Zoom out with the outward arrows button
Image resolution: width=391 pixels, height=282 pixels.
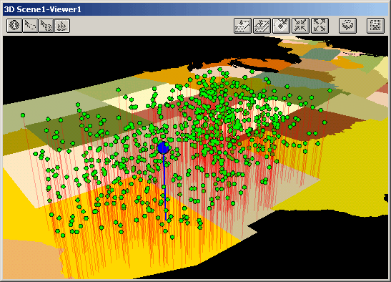tap(320, 26)
